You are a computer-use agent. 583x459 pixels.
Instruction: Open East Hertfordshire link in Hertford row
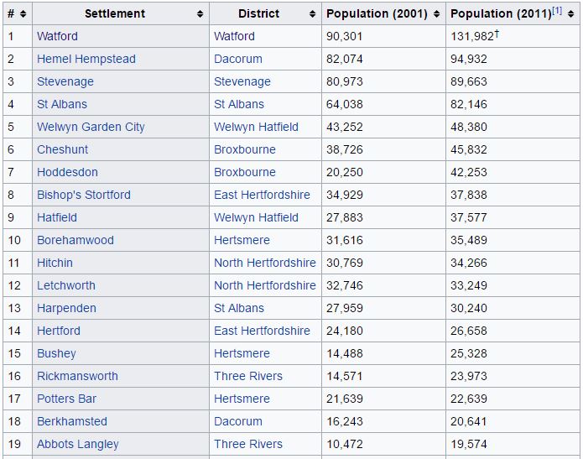(x=262, y=331)
